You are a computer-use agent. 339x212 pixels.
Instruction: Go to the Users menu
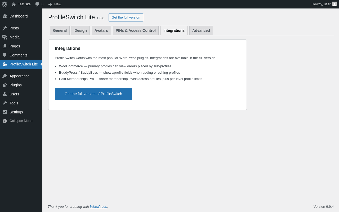[21, 94]
